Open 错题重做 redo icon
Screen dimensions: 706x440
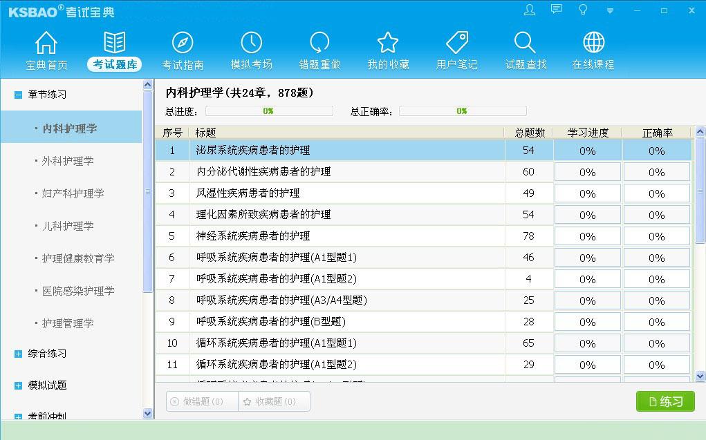(319, 44)
